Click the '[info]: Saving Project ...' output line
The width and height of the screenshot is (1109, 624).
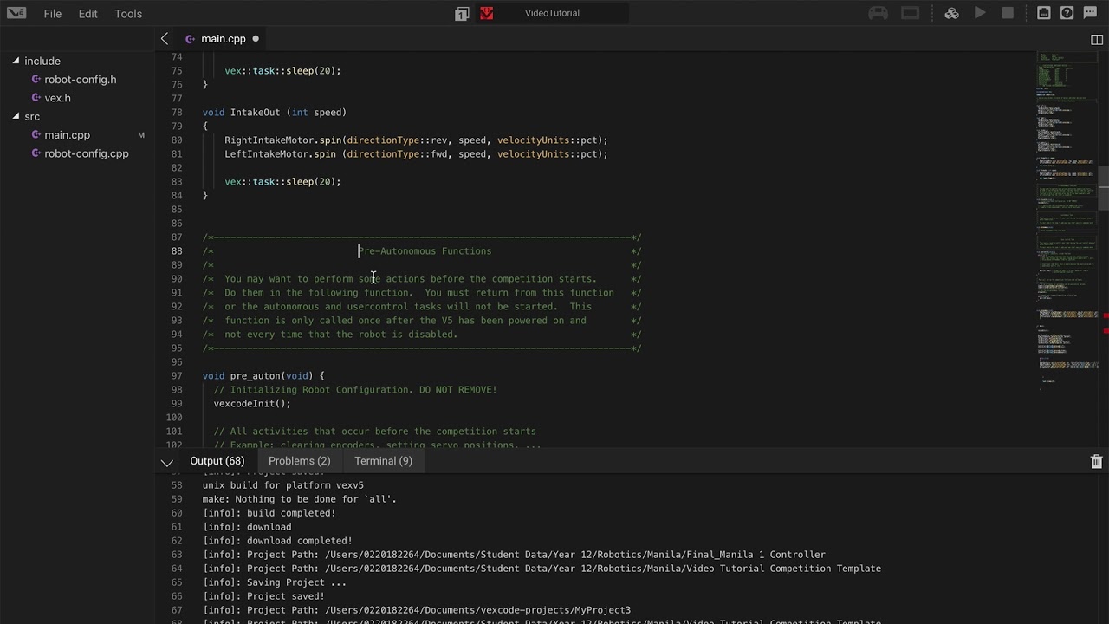click(x=275, y=582)
